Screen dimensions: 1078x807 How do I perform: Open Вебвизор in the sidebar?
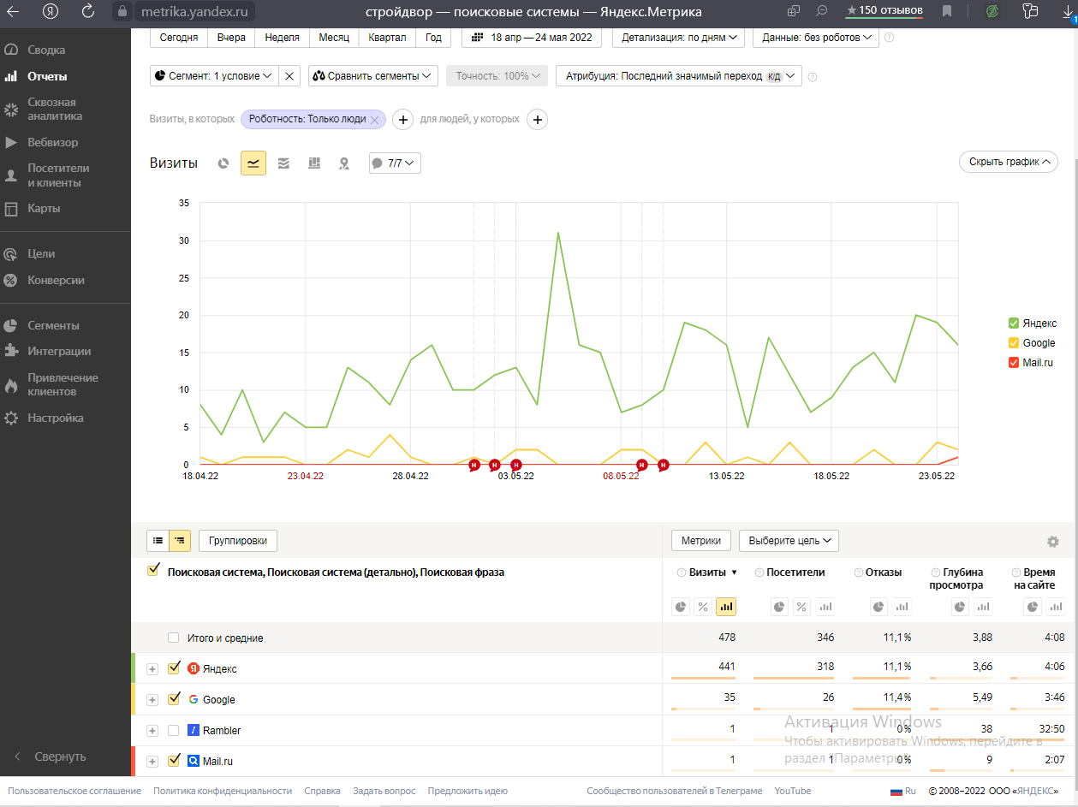coord(52,142)
